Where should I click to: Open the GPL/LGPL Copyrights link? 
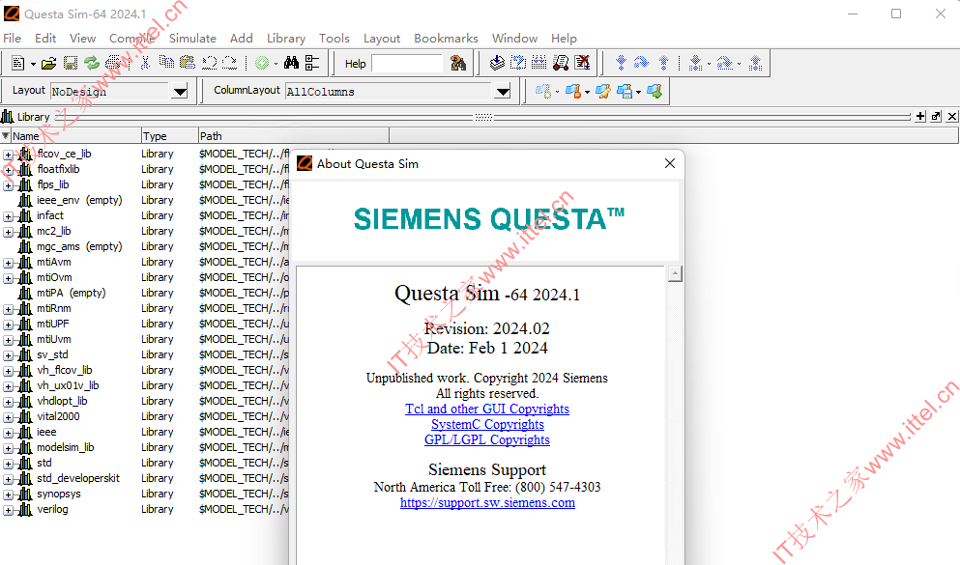487,439
